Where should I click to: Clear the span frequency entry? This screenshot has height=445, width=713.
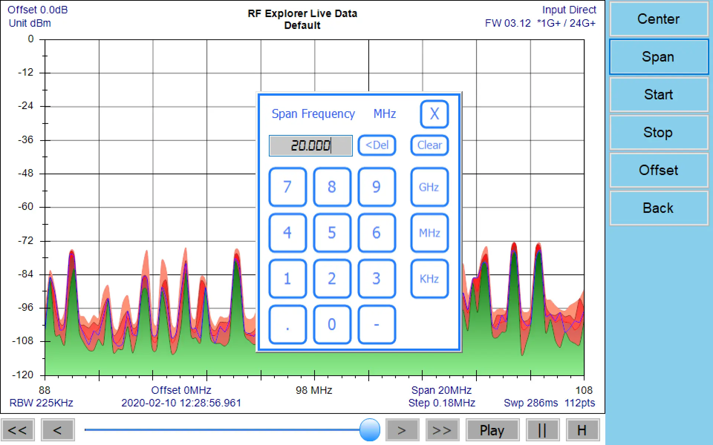[430, 145]
